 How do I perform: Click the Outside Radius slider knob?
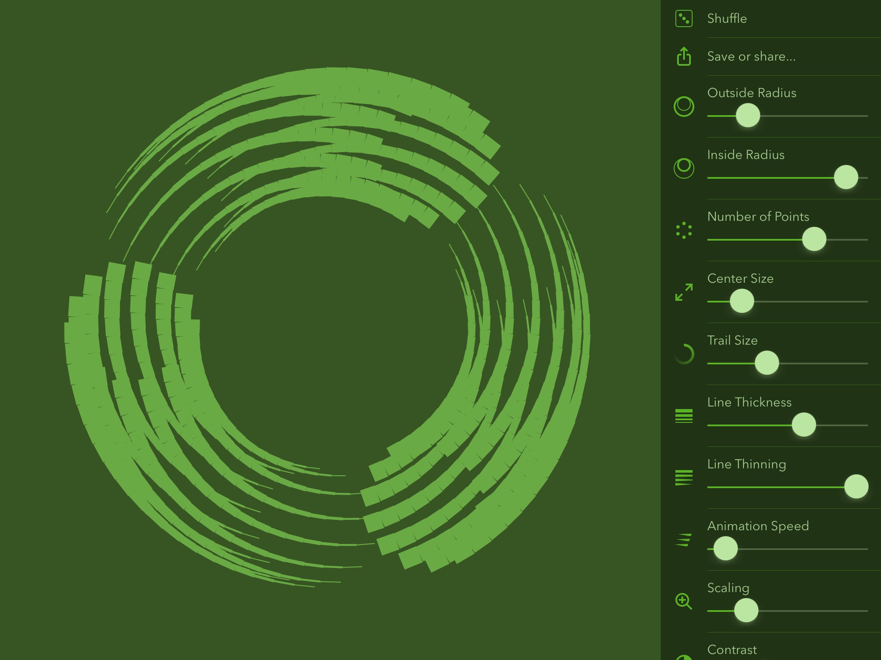click(x=748, y=115)
